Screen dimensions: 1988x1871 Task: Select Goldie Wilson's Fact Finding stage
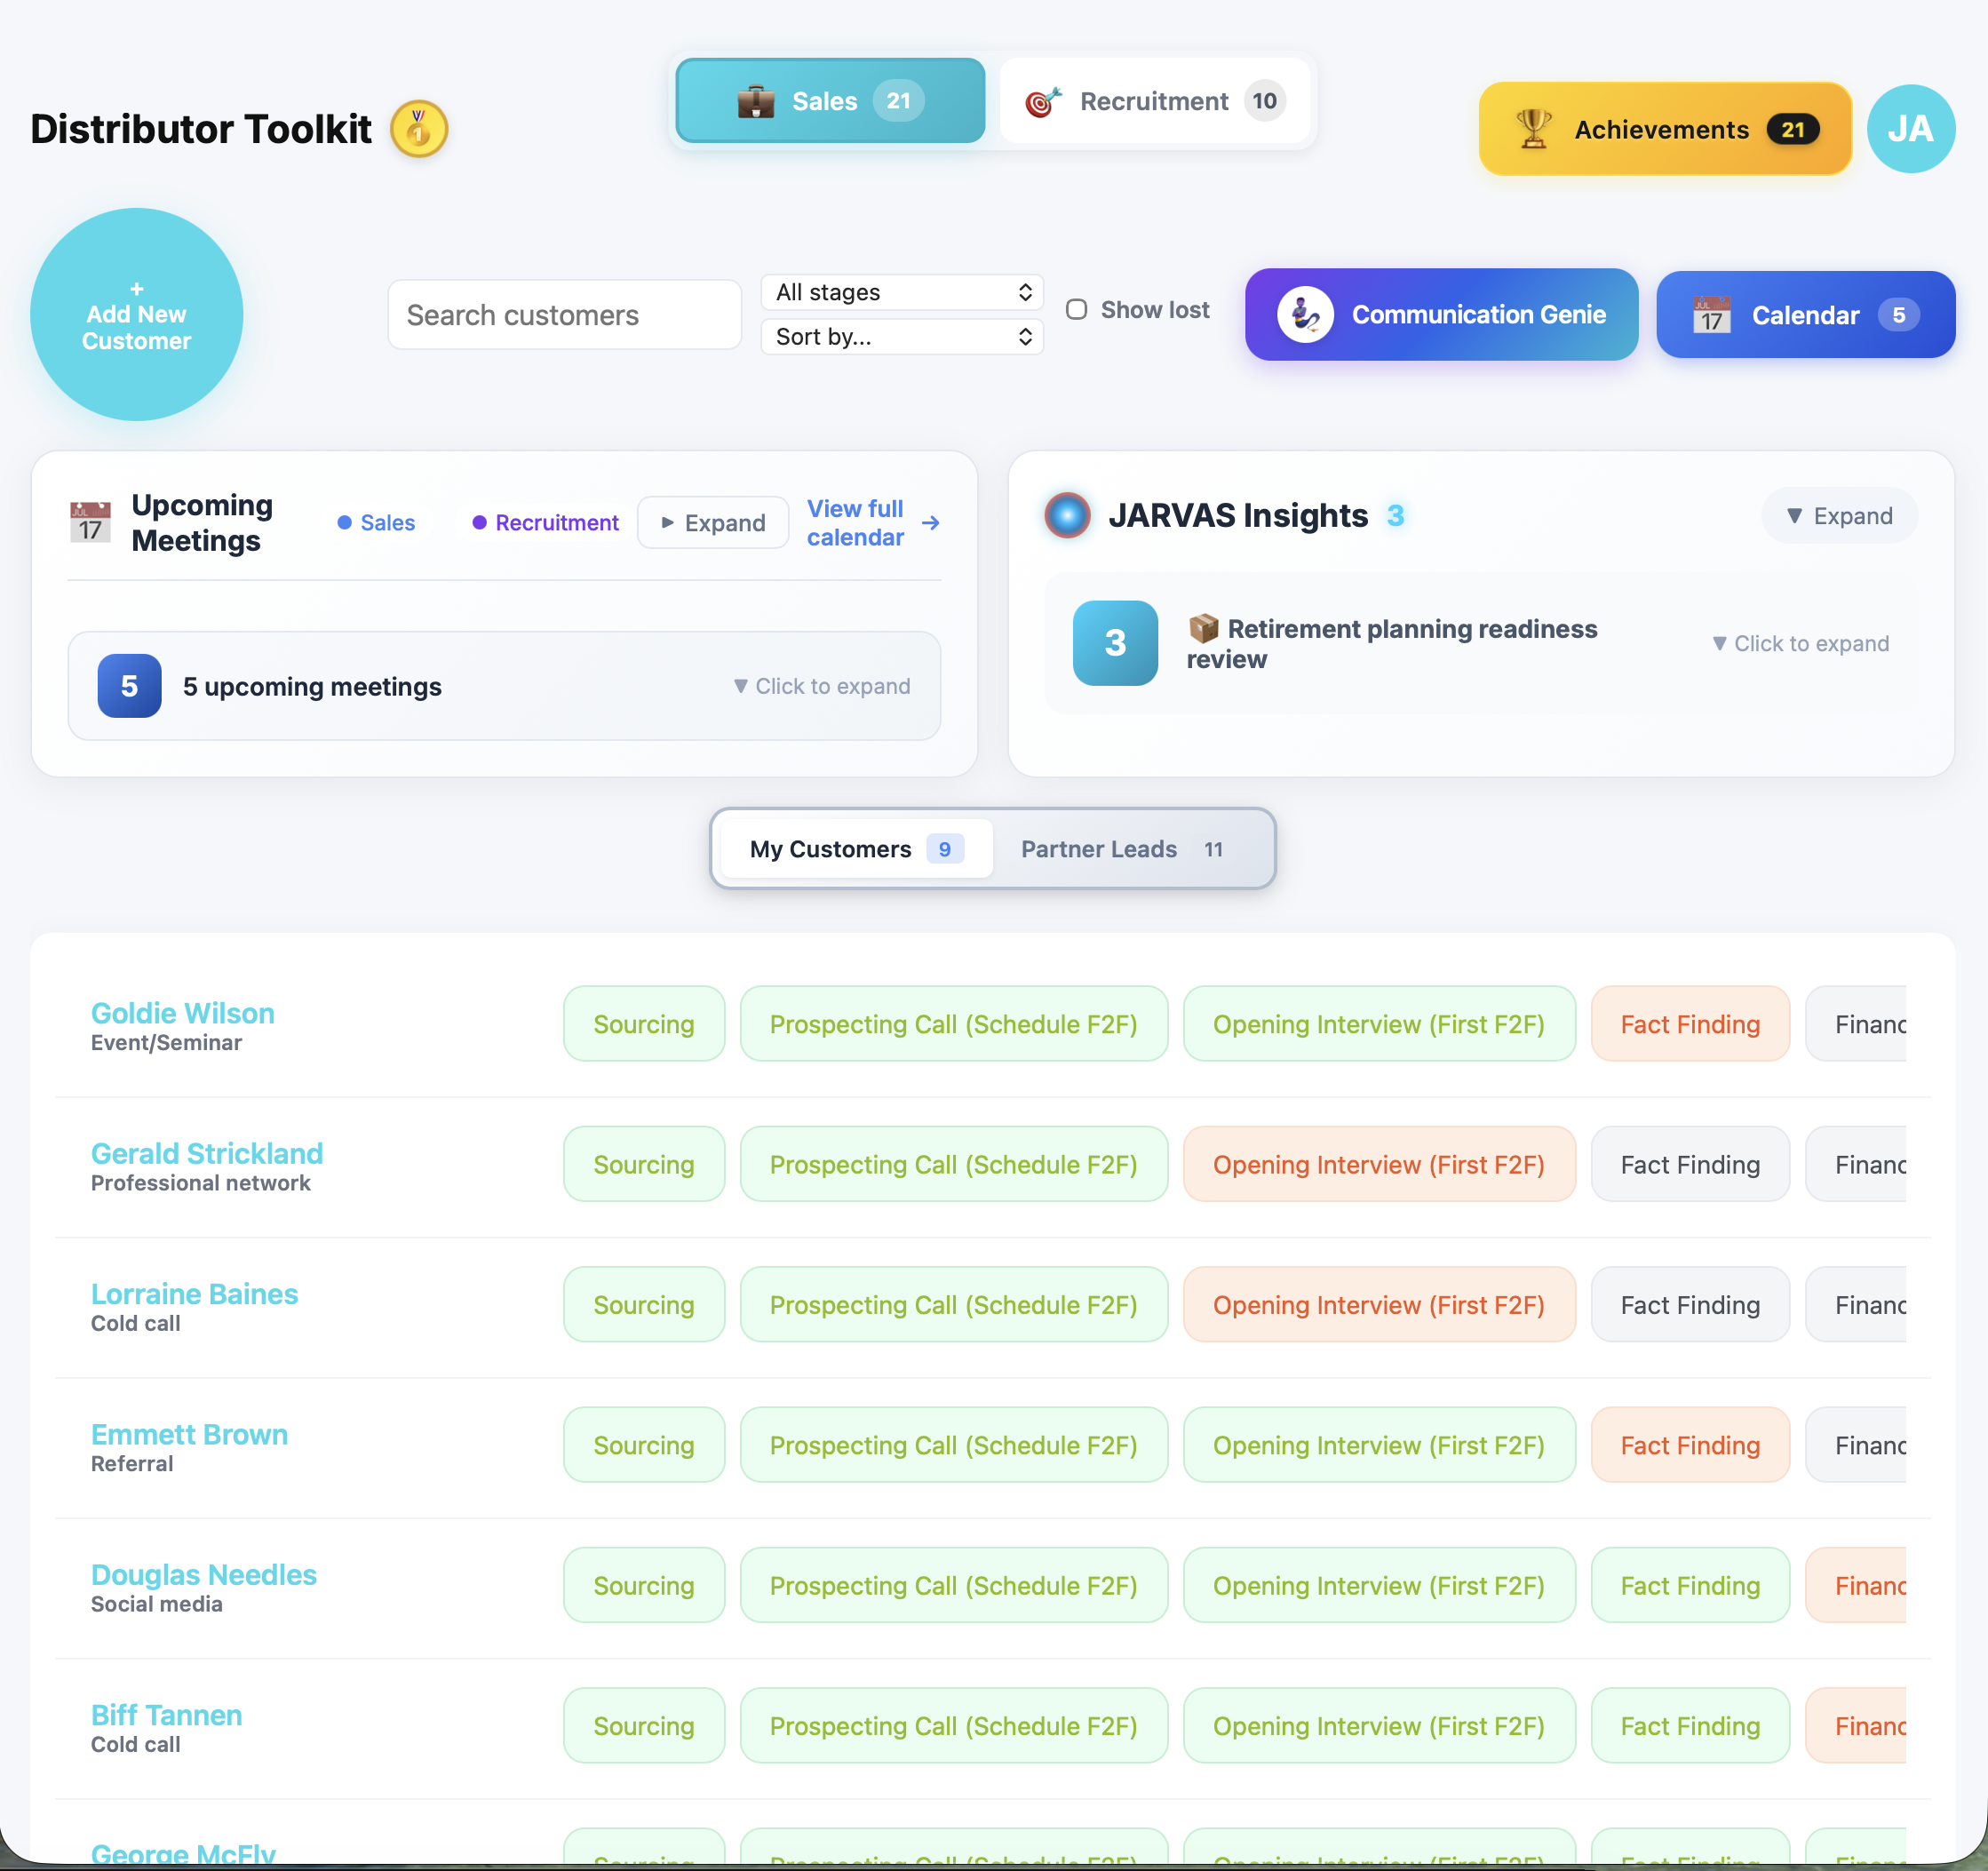click(x=1689, y=1024)
